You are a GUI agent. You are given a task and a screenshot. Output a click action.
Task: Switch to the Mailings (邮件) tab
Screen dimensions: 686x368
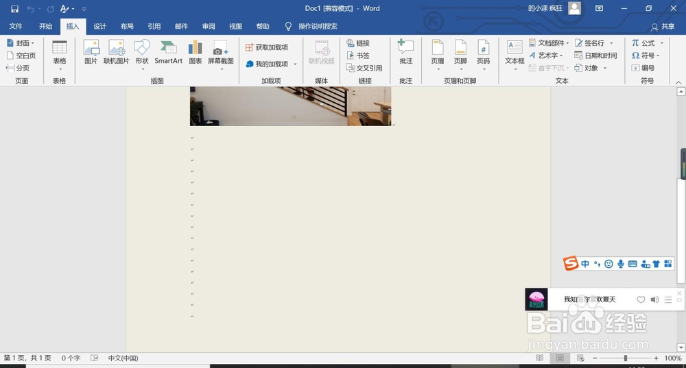[x=181, y=26]
